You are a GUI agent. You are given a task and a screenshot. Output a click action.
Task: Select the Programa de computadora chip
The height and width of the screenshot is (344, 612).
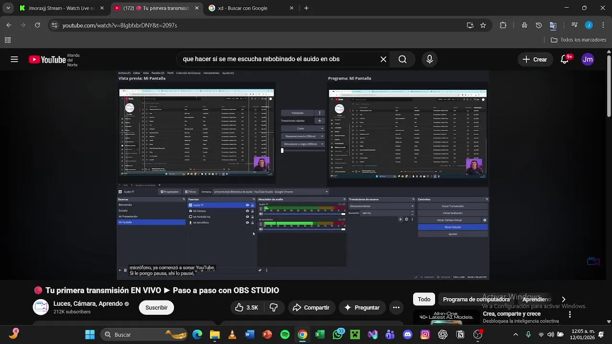(x=476, y=300)
